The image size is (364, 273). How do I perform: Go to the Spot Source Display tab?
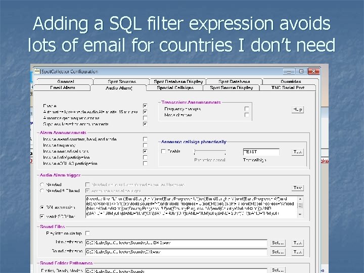pos(231,87)
